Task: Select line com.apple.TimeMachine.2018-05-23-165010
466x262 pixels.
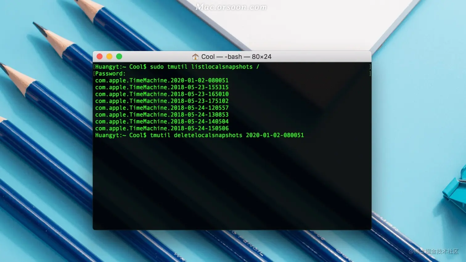Action: coord(162,94)
